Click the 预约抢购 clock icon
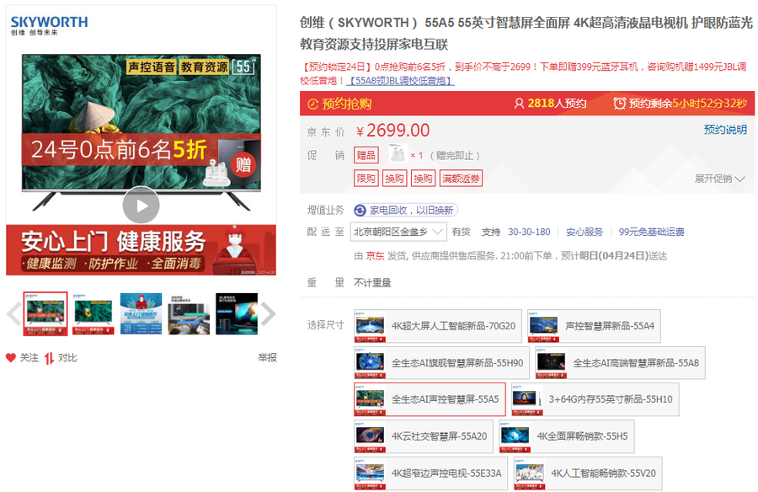This screenshot has height=492, width=758. [313, 104]
